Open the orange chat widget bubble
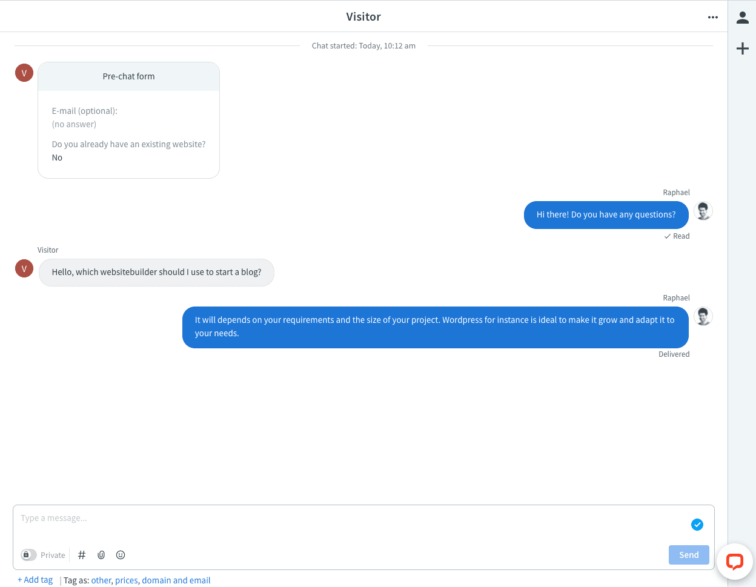 (735, 562)
